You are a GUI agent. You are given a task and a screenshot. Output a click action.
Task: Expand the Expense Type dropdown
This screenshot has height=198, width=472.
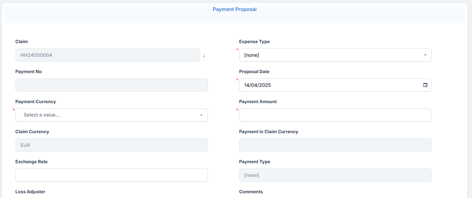335,55
